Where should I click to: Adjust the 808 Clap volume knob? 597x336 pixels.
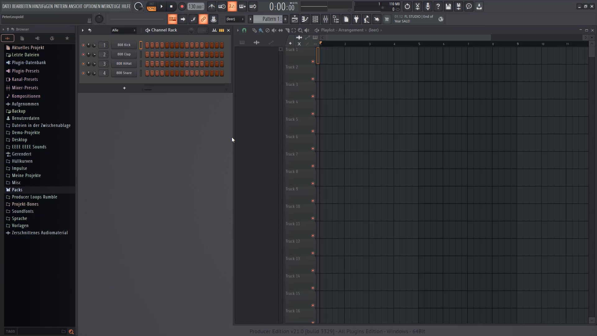pyautogui.click(x=94, y=54)
